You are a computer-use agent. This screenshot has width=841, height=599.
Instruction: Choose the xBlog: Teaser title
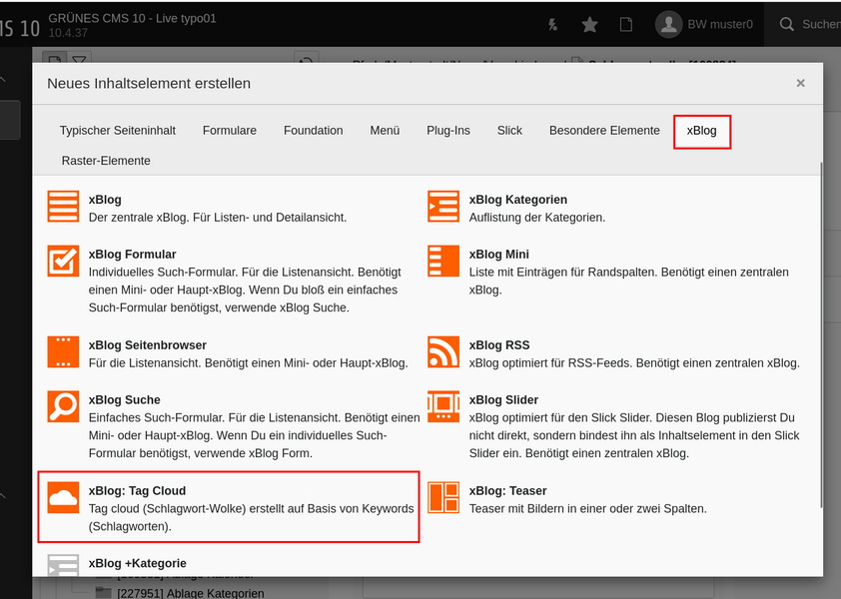click(508, 491)
